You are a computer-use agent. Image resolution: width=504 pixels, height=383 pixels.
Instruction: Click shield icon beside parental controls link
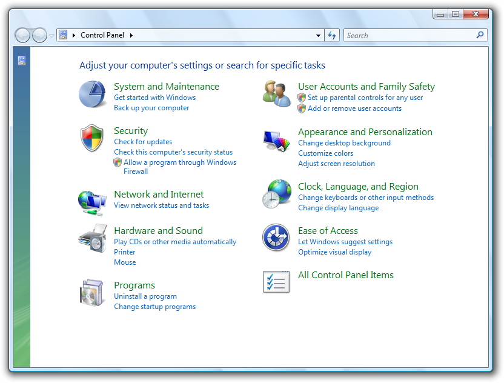point(302,98)
